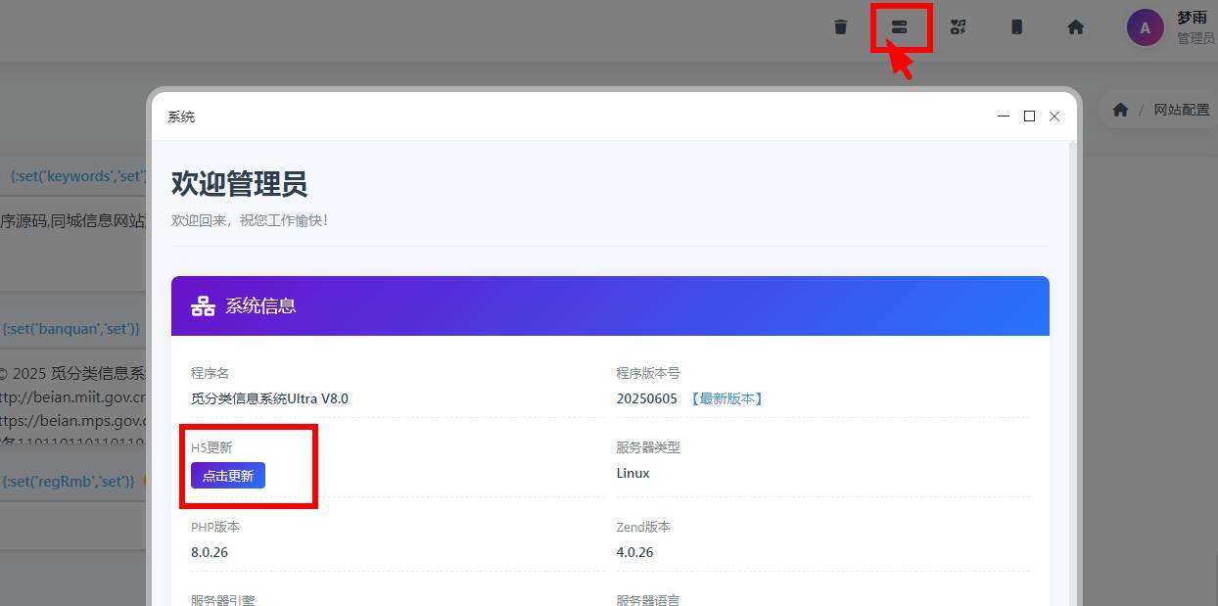This screenshot has width=1218, height=606.
Task: Click the QR code icon in header
Action: coord(959,27)
